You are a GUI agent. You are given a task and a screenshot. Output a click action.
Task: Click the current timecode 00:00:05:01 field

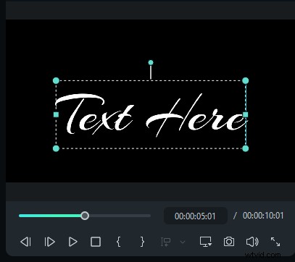coord(195,216)
